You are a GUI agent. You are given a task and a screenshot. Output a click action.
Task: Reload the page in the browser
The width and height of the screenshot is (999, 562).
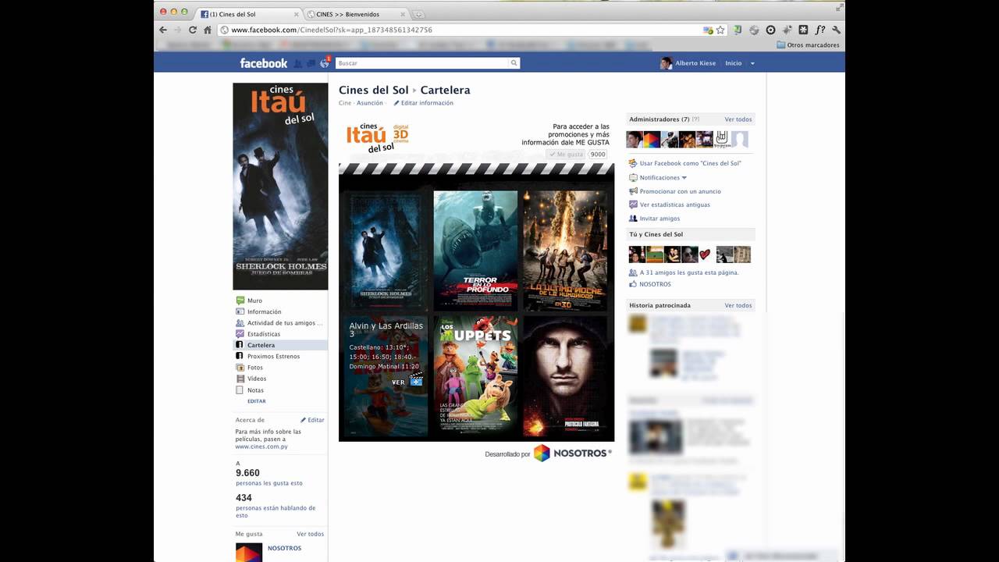pos(193,30)
